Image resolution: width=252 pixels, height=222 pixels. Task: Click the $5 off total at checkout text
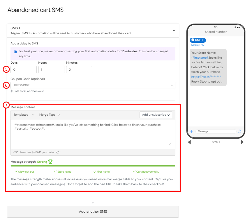[x=27, y=91]
